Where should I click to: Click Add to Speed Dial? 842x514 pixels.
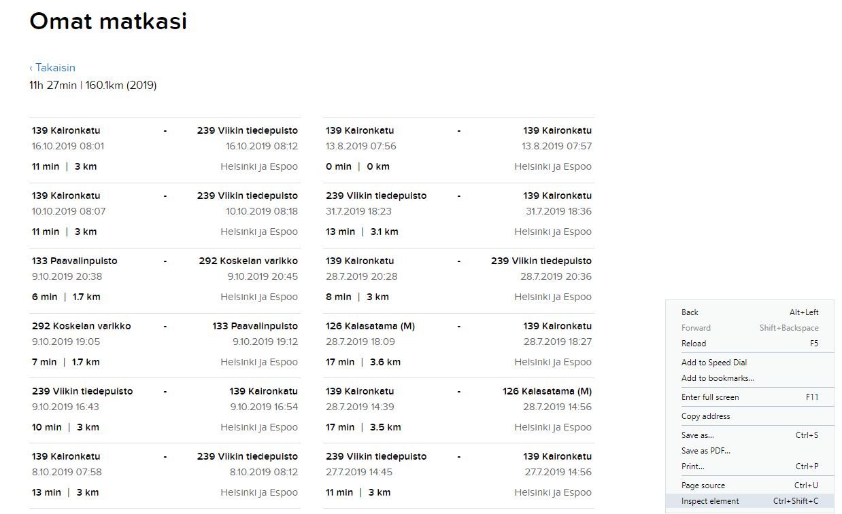750,363
